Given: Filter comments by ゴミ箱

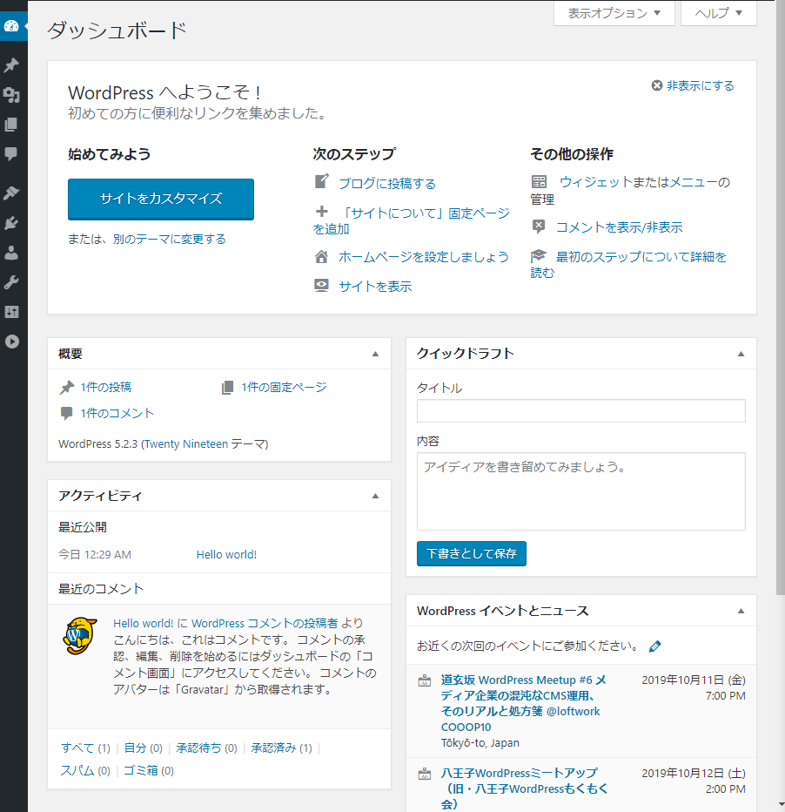Looking at the screenshot, I should pos(141,770).
